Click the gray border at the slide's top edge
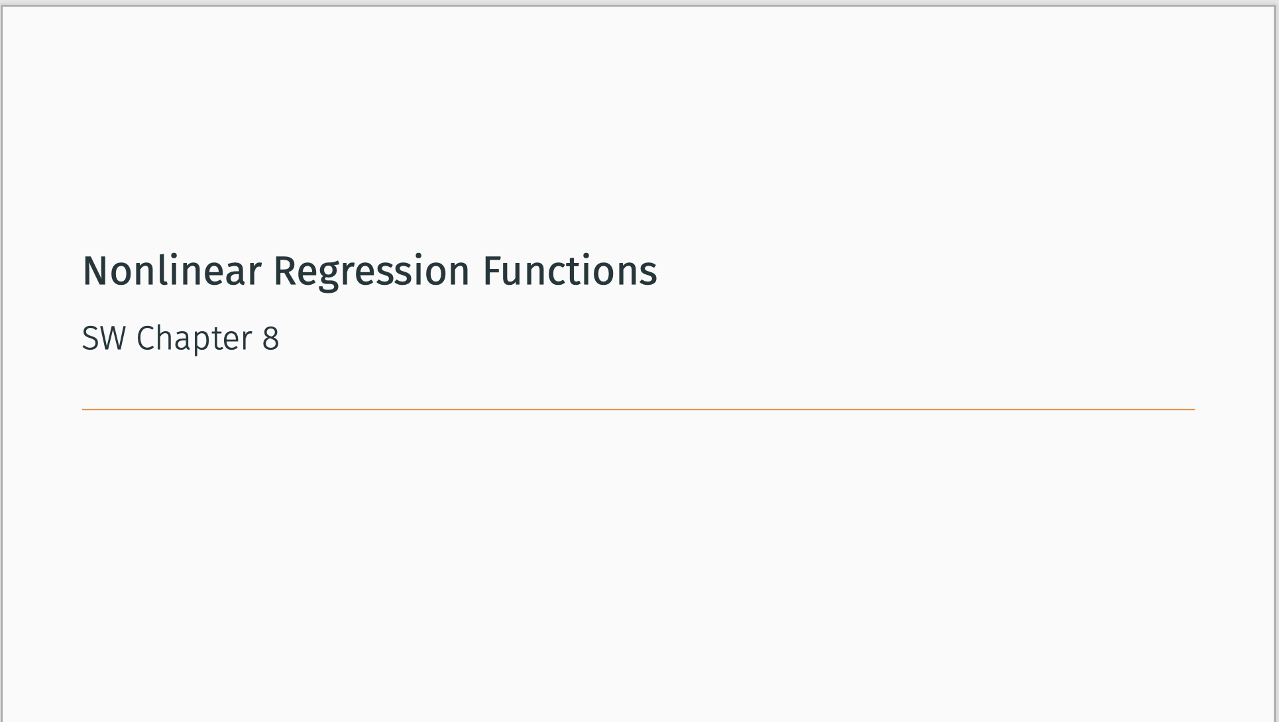1279x722 pixels. [x=638, y=6]
